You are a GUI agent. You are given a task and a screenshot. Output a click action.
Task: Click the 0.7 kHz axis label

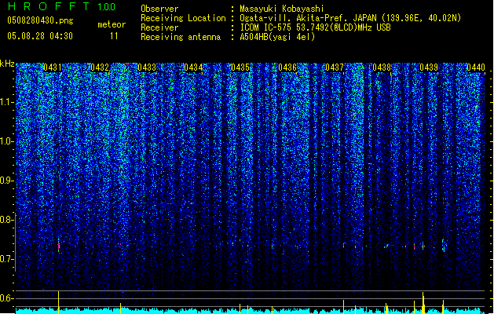click(x=6, y=259)
